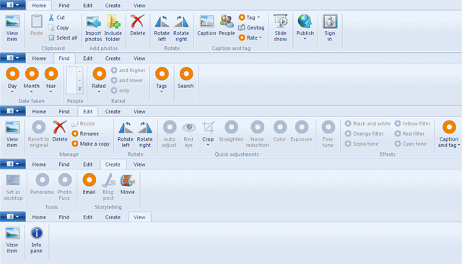Apply the Black and white effect
The width and height of the screenshot is (462, 264).
[x=367, y=123]
